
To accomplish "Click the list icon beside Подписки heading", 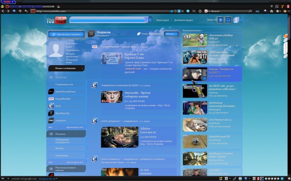I will coord(91,34).
